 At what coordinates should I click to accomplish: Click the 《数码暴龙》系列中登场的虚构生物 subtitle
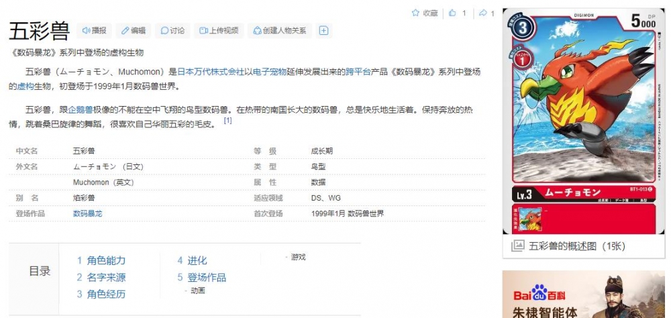76,52
